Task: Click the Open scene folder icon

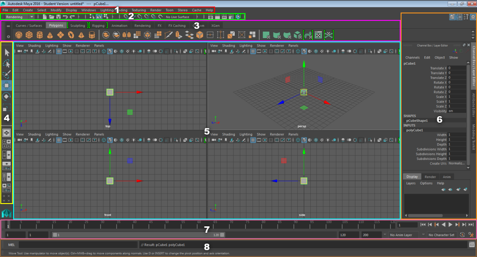Action: (51, 17)
